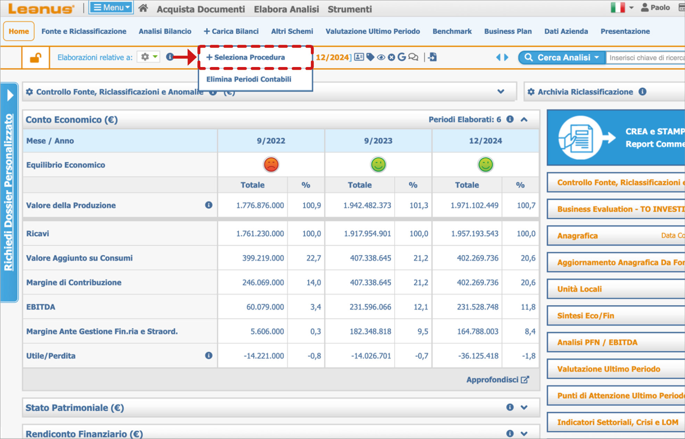Viewport: 685px width, 439px height.
Task: Open the ID card icon in toolbar
Action: (359, 57)
